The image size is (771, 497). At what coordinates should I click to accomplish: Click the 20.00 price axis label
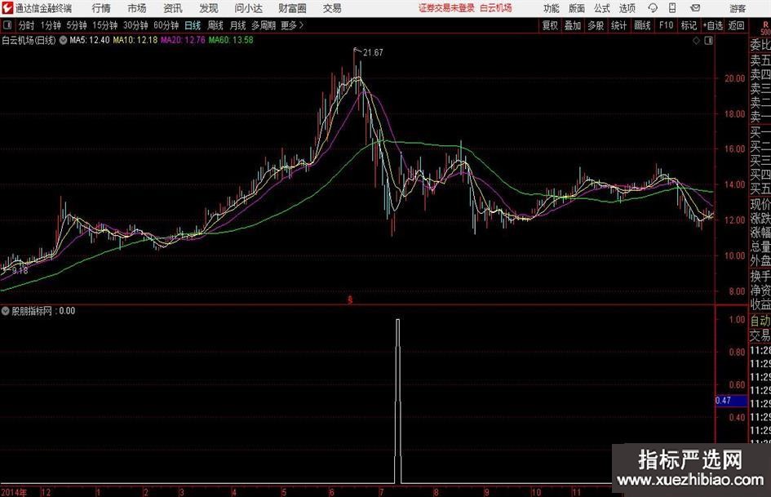(x=734, y=78)
